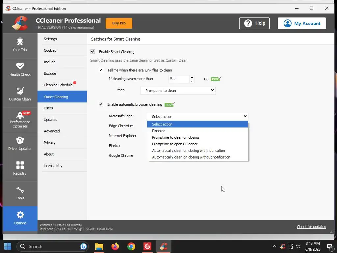The width and height of the screenshot is (337, 253).
Task: Click PRO badge beside automatic browser cleaning
Action: click(x=169, y=104)
